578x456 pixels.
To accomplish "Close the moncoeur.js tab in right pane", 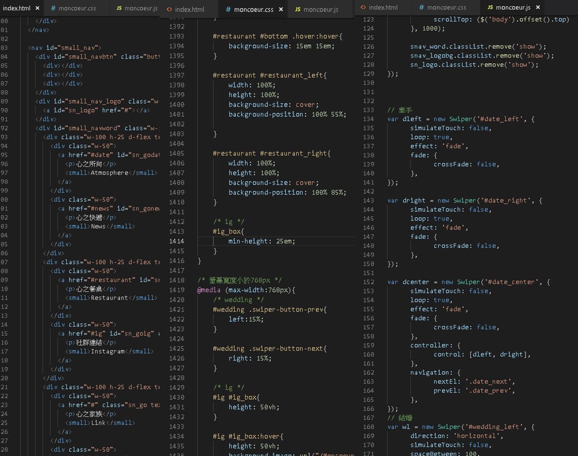I will point(538,7).
